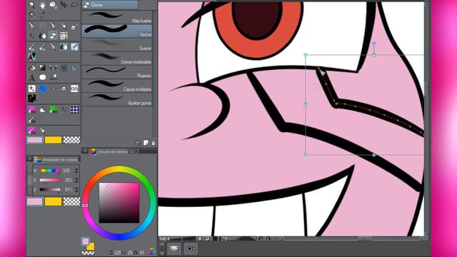Choose the Capas múltiples eraser
Viewport: 457px width, 257px height.
point(117,86)
